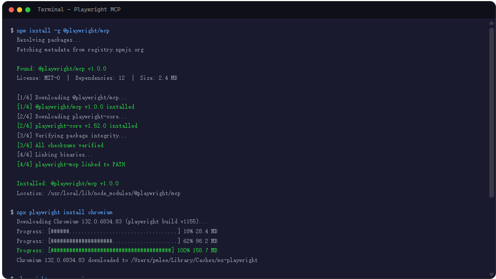Click '[2/4] playwright-core v1.52.0 installed' line
496x279 pixels.
pos(77,126)
